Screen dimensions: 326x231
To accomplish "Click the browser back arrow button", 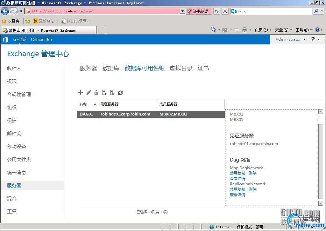I will pos(5,11).
